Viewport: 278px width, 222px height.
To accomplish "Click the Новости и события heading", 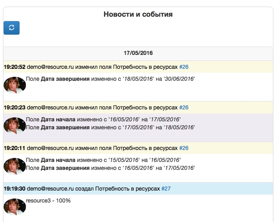I will click(138, 14).
